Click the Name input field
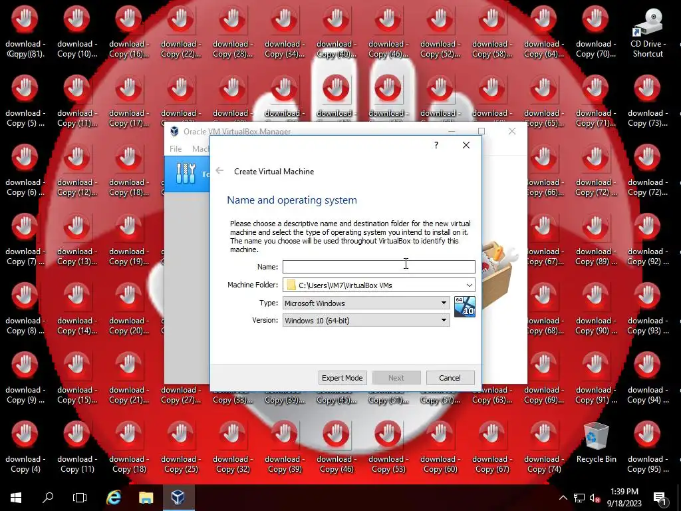Viewport: 681px width, 511px height. coord(378,266)
